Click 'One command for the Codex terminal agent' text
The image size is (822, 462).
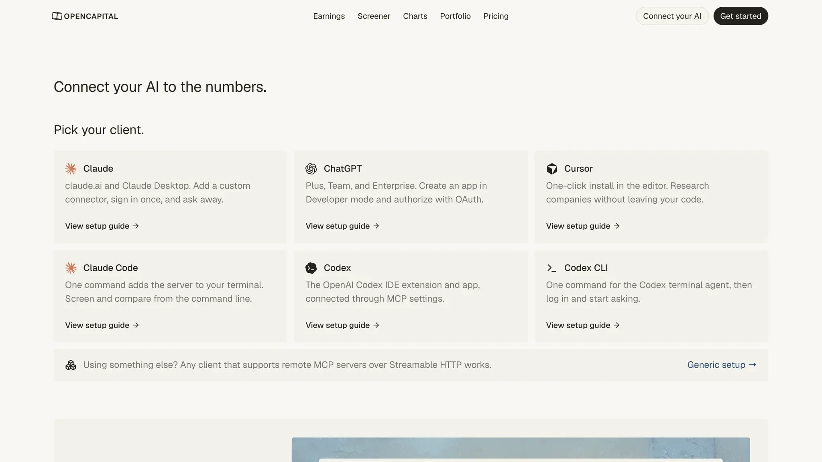click(x=649, y=292)
